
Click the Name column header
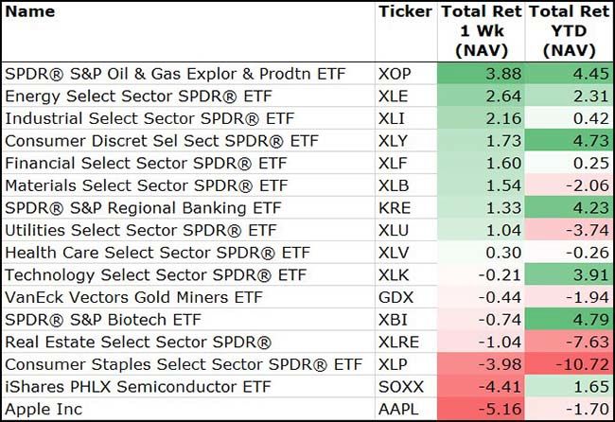(30, 12)
